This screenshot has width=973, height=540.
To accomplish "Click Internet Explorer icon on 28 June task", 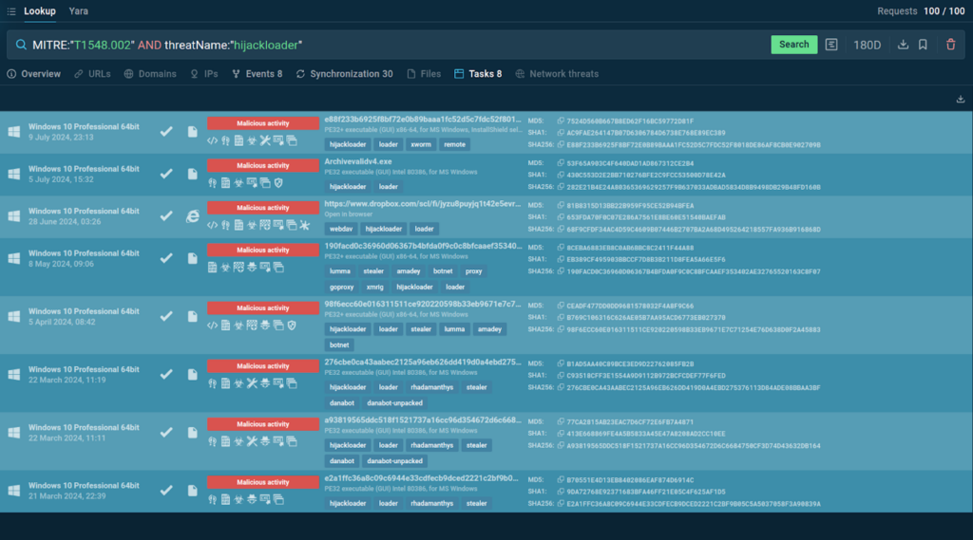I will (192, 216).
